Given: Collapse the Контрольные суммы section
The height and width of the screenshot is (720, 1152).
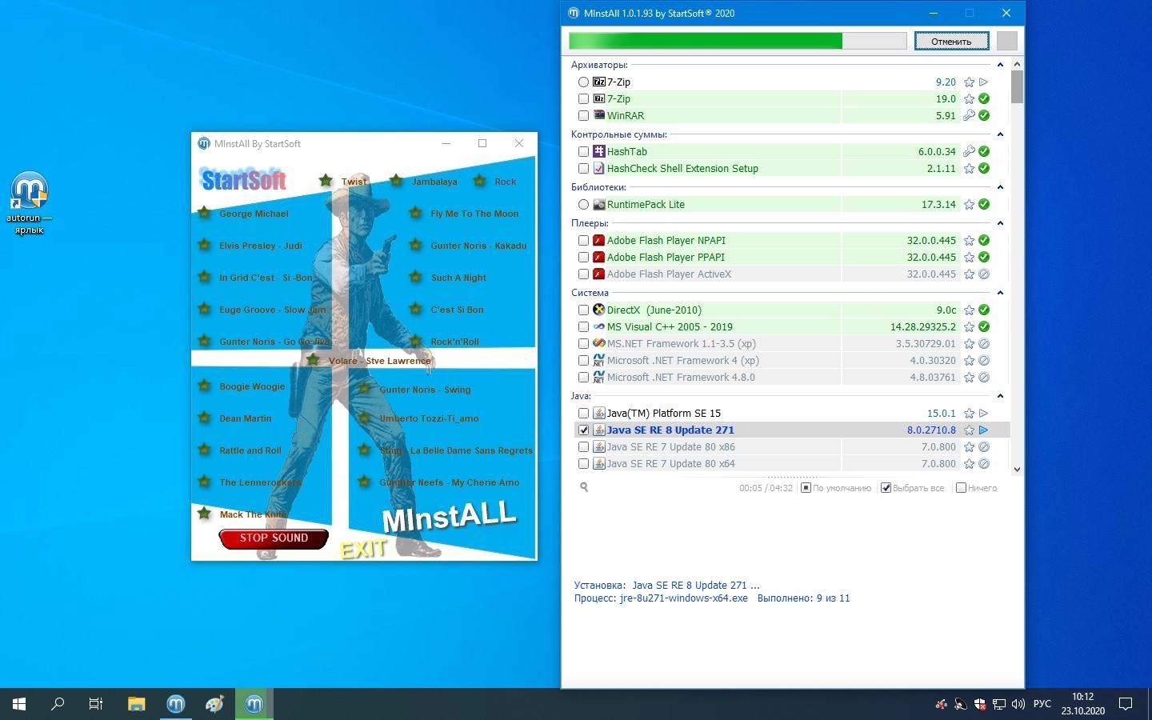Looking at the screenshot, I should [1000, 134].
